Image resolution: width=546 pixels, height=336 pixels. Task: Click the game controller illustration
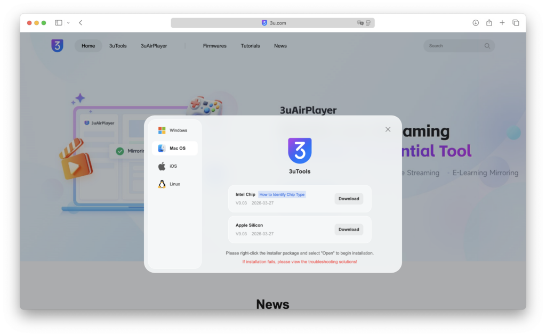(205, 105)
